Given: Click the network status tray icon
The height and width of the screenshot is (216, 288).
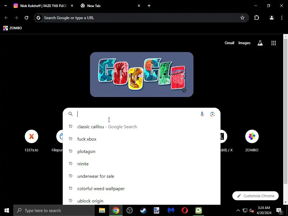Looking at the screenshot, I should 245,210.
